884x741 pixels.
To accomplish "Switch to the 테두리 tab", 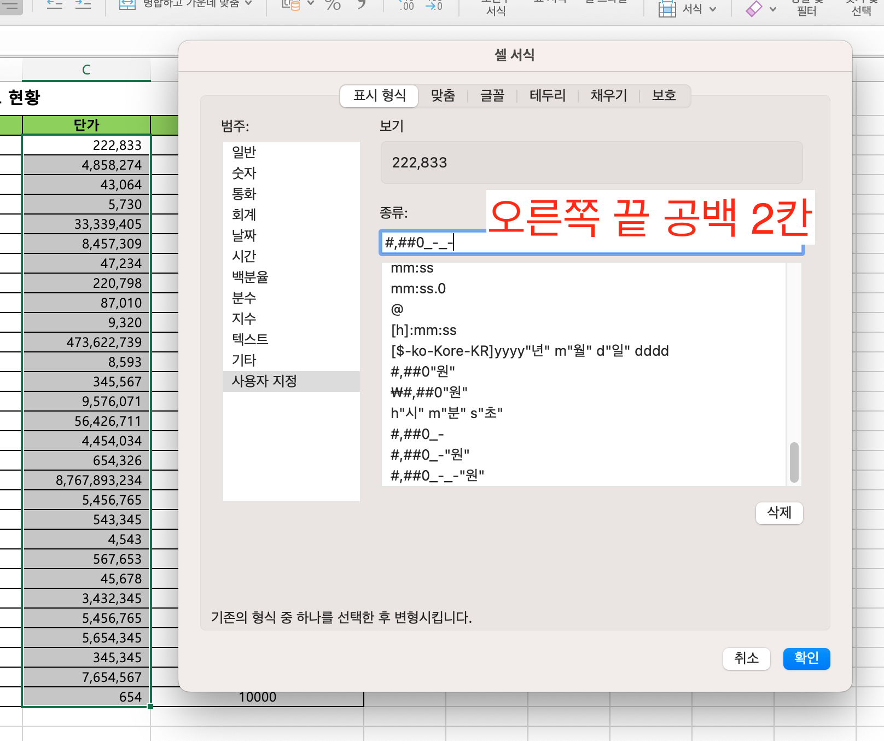I will (x=548, y=96).
